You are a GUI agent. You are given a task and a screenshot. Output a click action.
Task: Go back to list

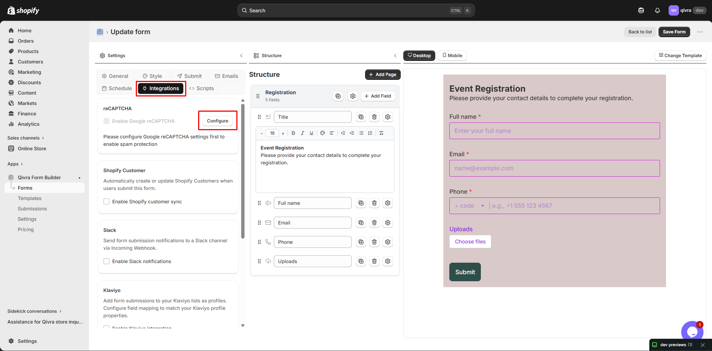[640, 32]
